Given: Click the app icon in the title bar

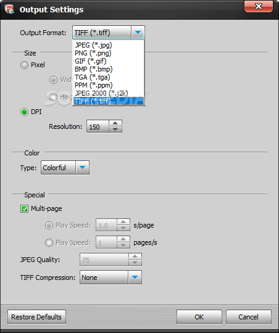Looking at the screenshot, I should coord(9,9).
